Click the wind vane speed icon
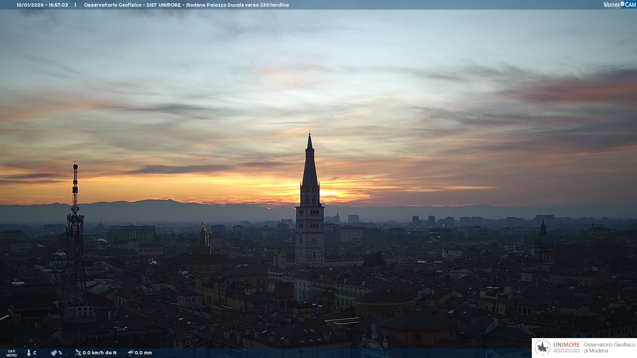Screen dimensions: 637x358 78,352
